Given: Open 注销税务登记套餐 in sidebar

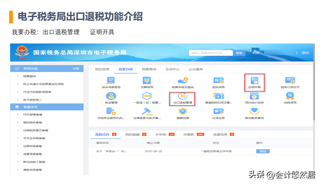Looking at the screenshot, I should [x=36, y=130].
